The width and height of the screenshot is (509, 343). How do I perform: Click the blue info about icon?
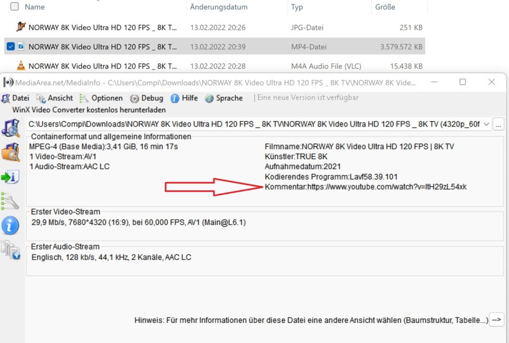click(x=10, y=226)
